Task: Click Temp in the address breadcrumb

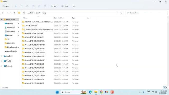Action: [x=44, y=13]
